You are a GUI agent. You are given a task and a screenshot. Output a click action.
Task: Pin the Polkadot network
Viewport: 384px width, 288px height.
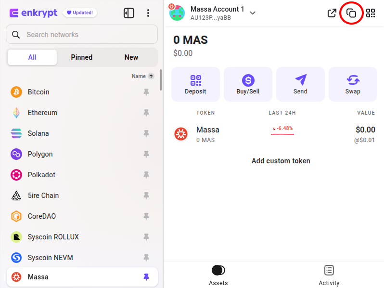[x=146, y=175]
